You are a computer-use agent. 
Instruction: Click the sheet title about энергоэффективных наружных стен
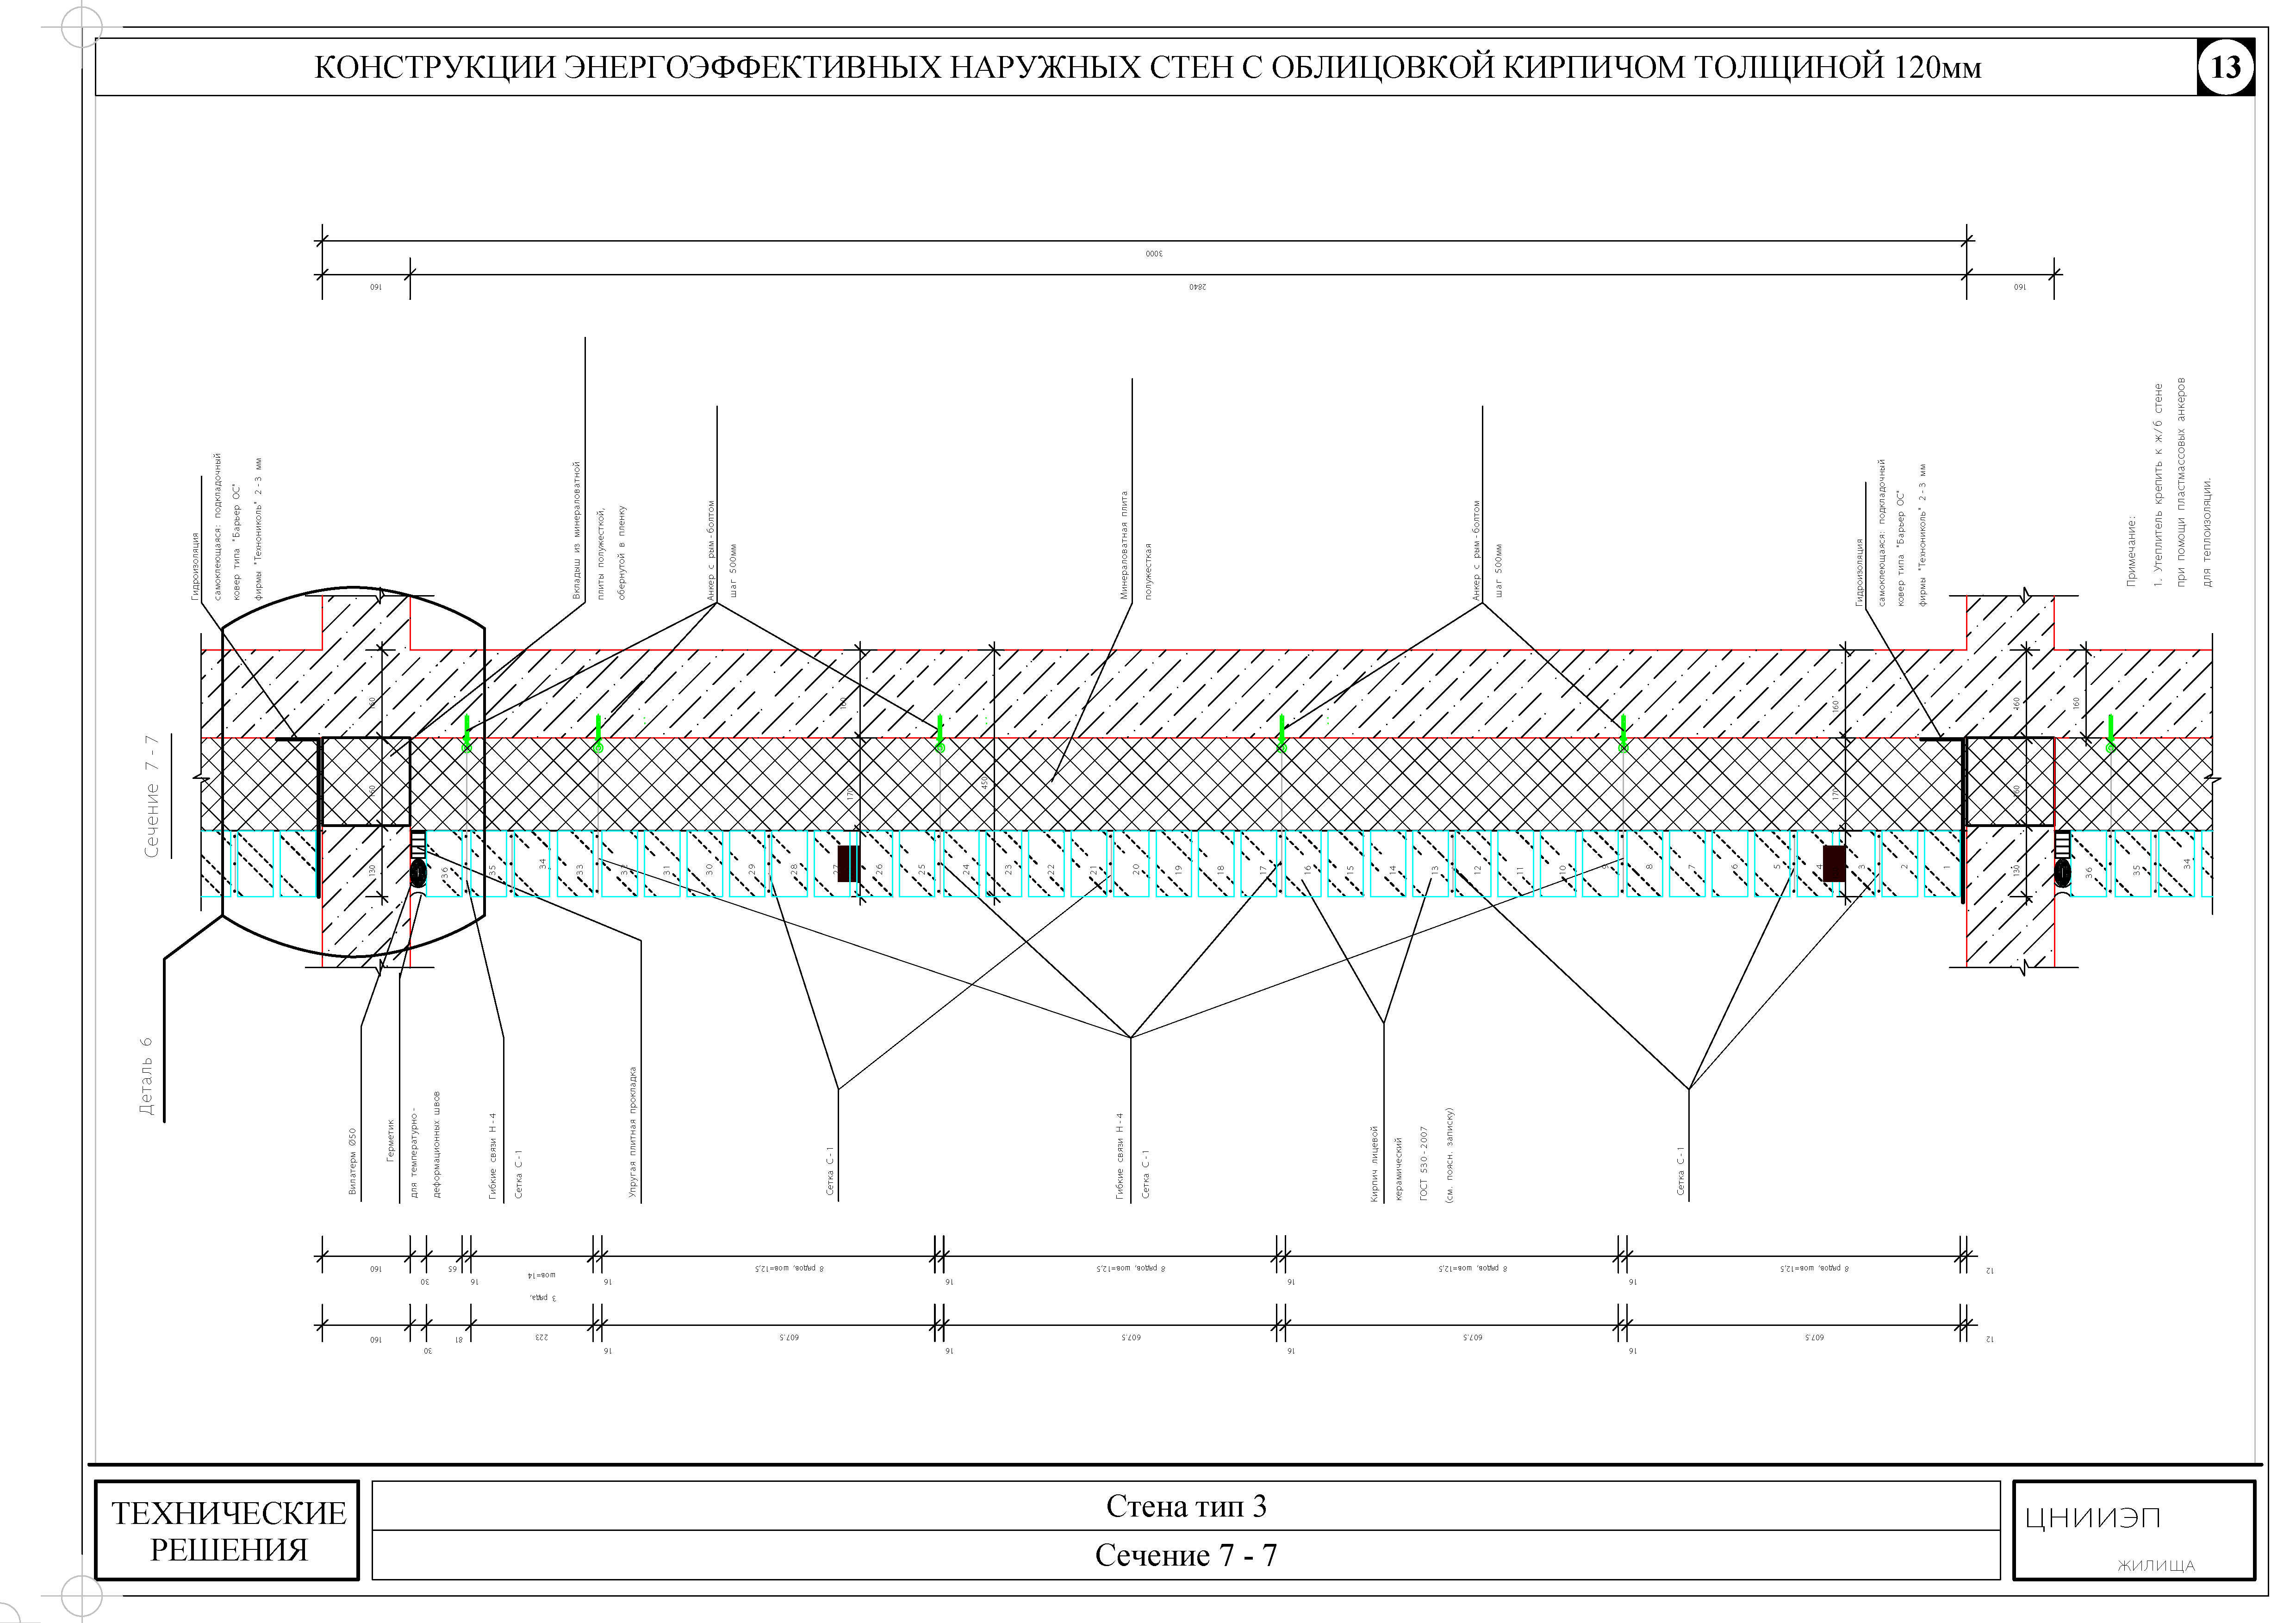[x=1147, y=67]
